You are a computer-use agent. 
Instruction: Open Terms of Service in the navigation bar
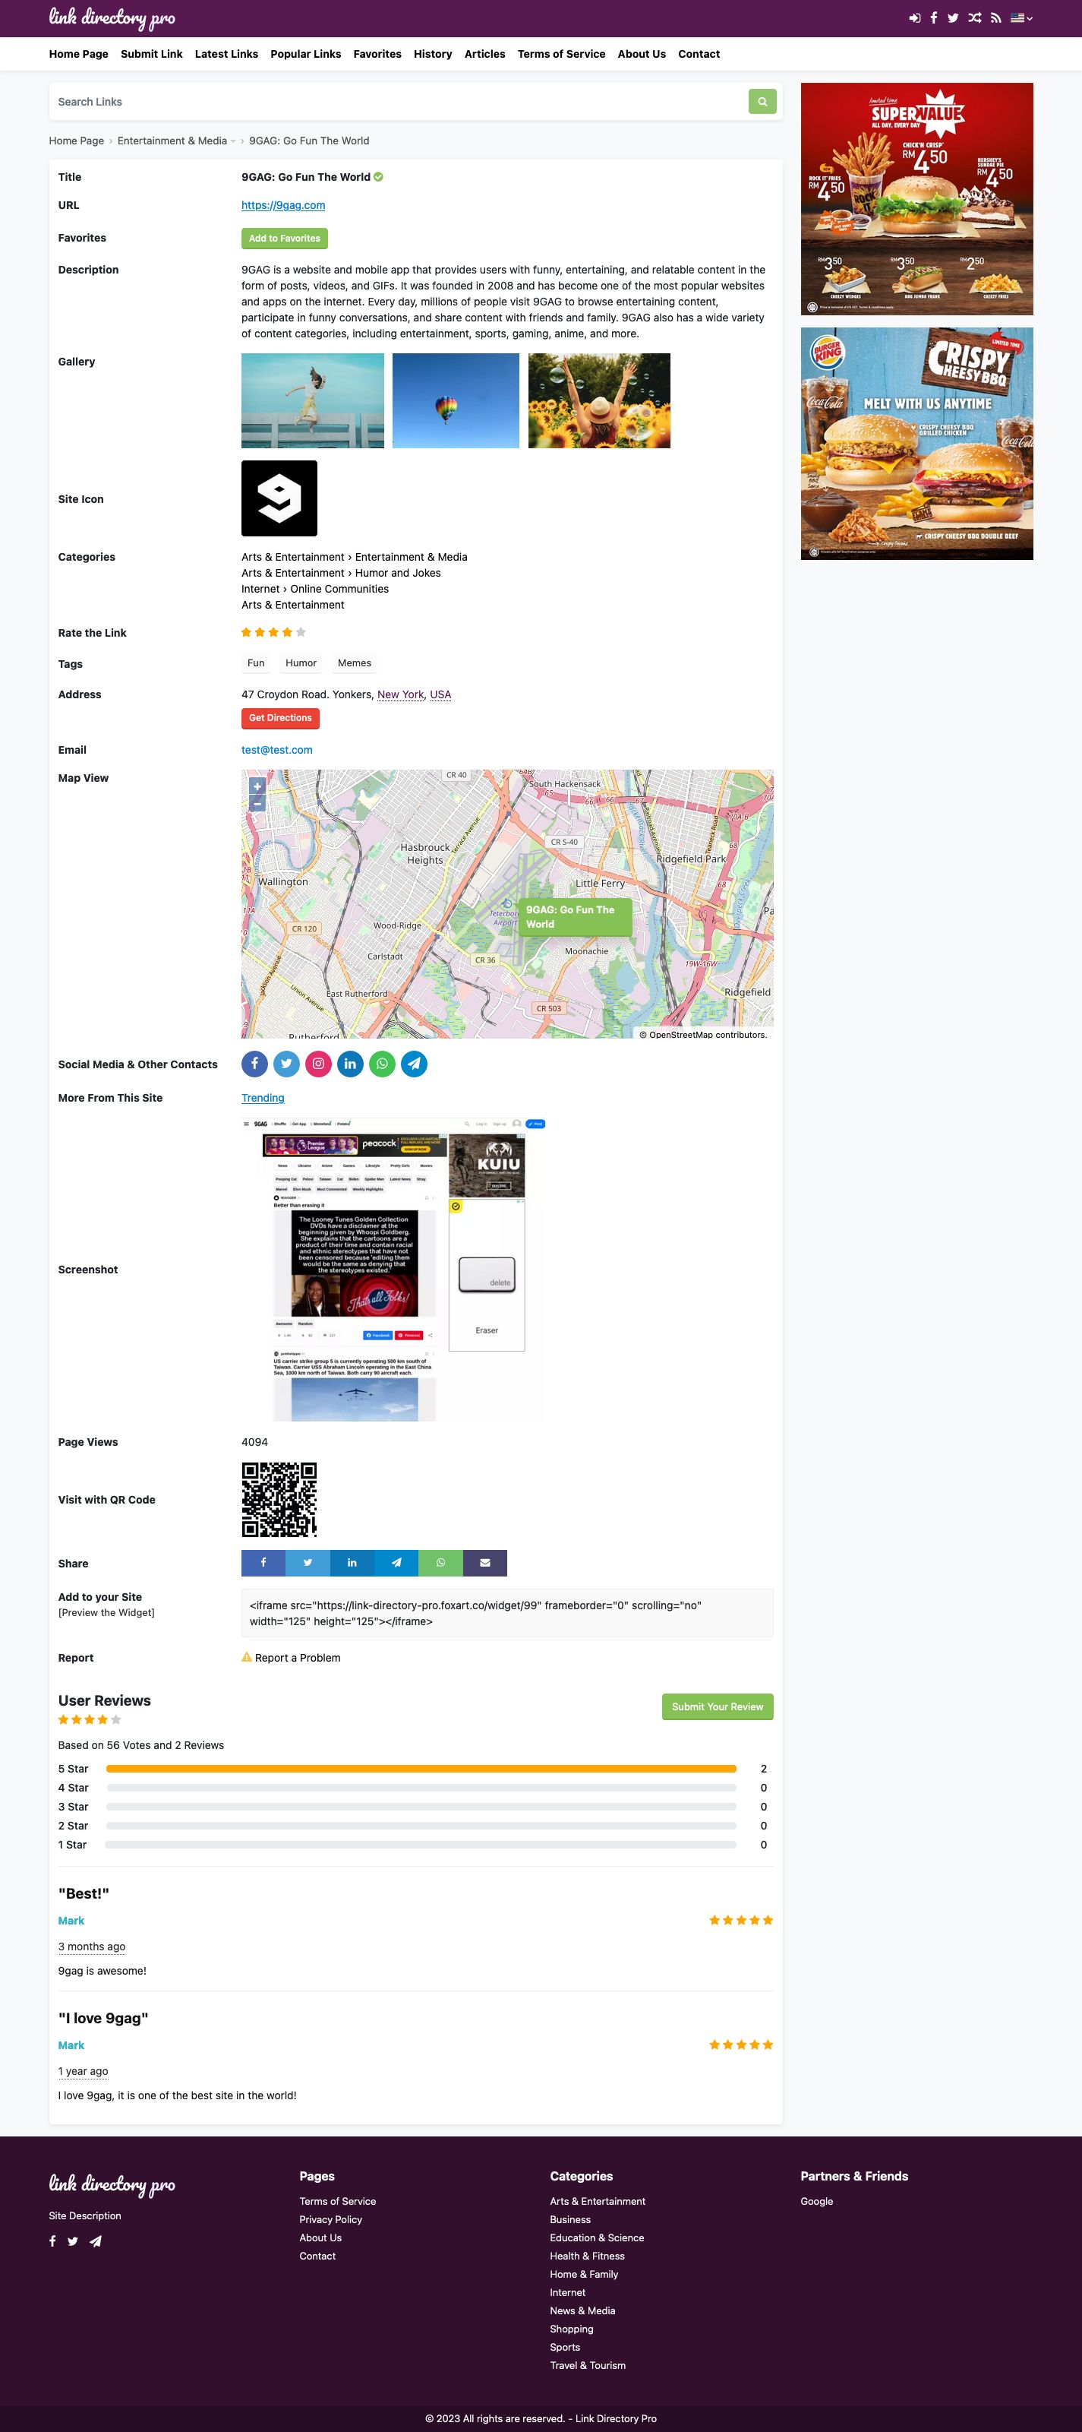561,54
